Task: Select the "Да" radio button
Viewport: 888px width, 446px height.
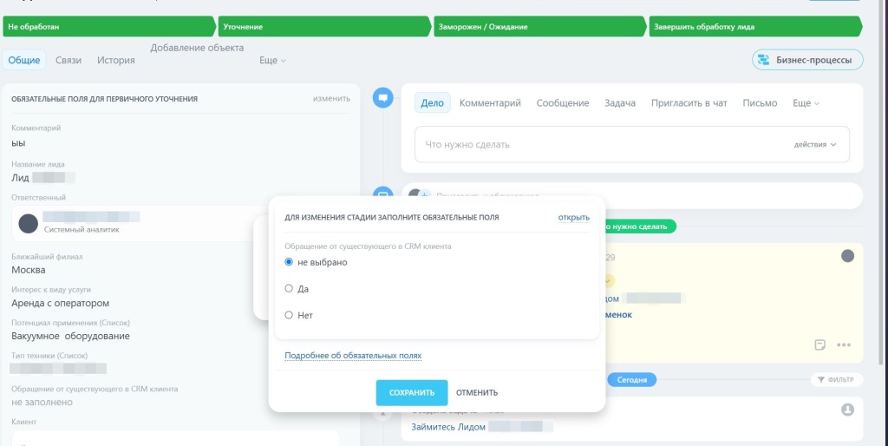Action: click(289, 288)
